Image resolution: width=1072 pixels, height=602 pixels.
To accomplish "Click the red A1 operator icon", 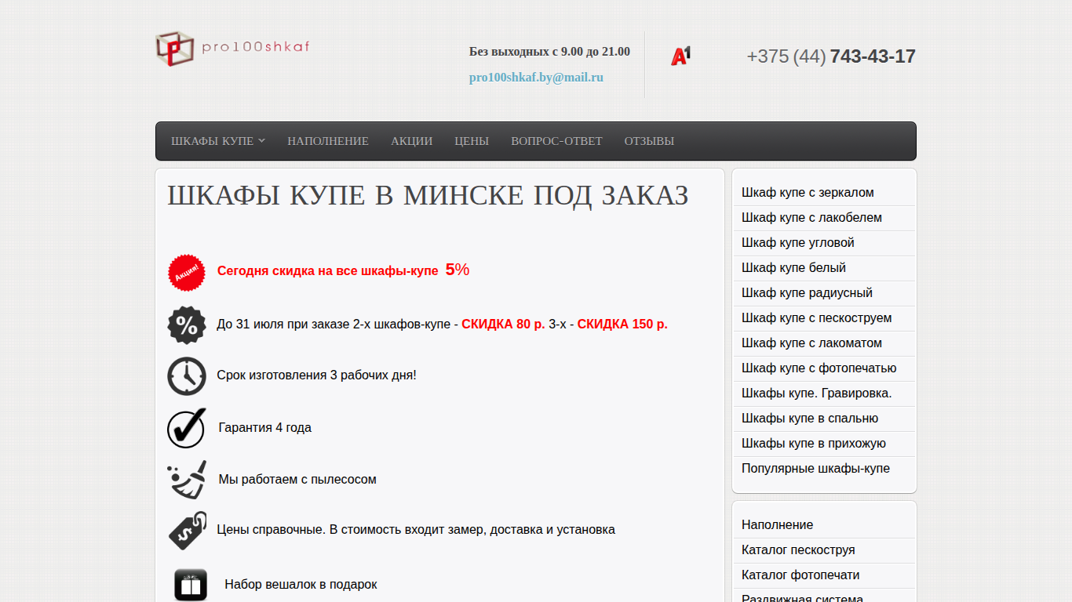I will point(680,56).
